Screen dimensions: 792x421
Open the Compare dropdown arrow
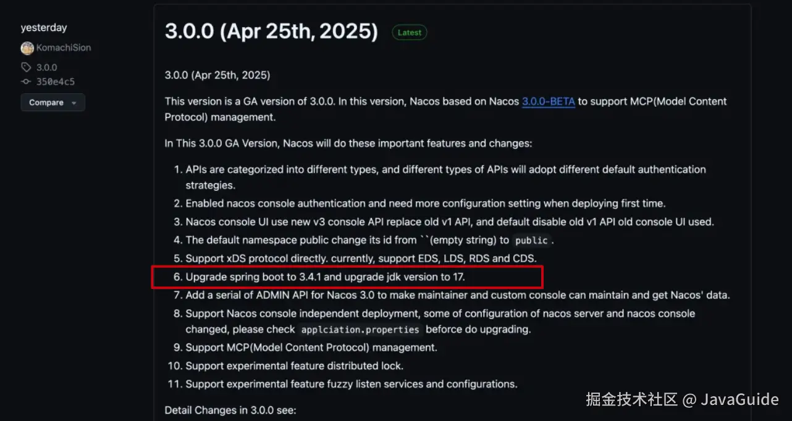coord(74,103)
